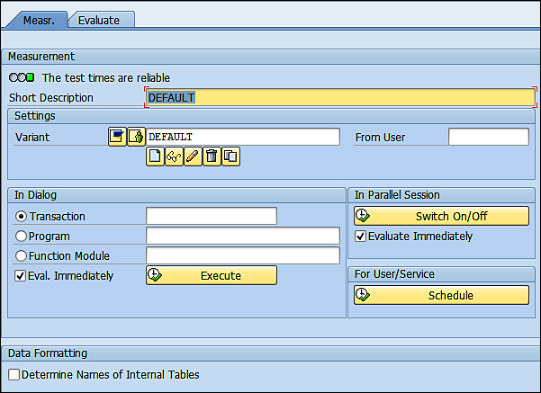The width and height of the screenshot is (541, 393).
Task: Click the 'In Dialog' group header
Action: tap(35, 195)
